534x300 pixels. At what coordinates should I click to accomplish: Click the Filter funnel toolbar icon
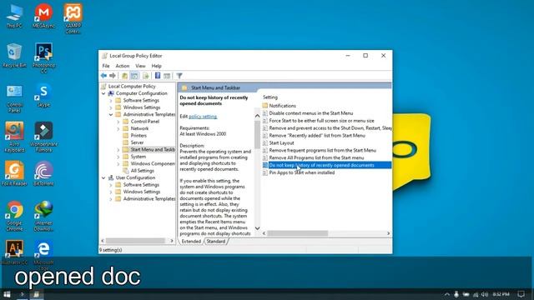179,76
